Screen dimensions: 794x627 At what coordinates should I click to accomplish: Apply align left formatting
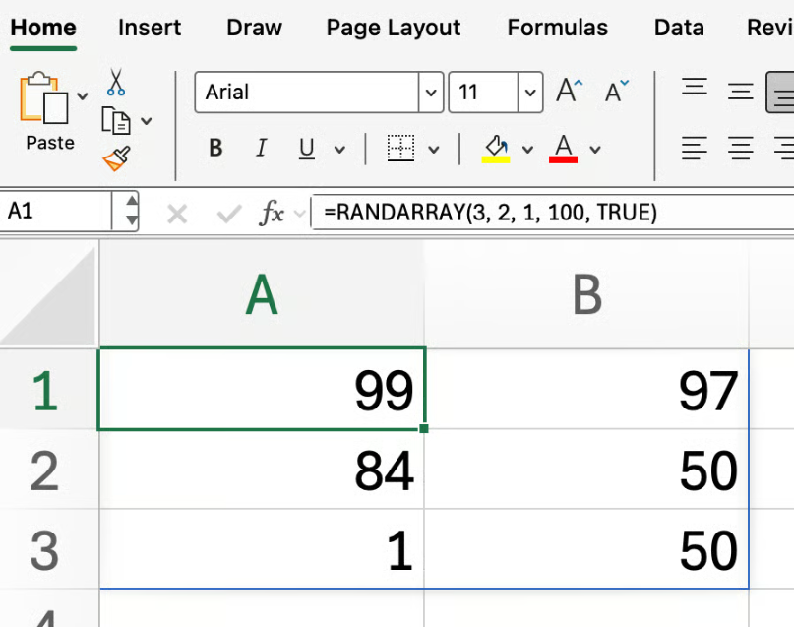(x=695, y=148)
